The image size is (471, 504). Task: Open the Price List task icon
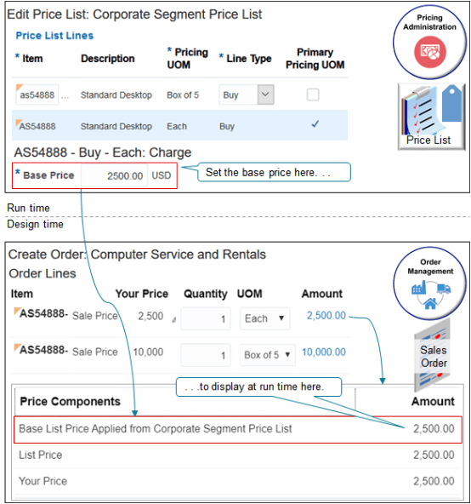pos(431,117)
